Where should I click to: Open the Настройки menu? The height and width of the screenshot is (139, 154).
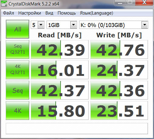[30, 13]
